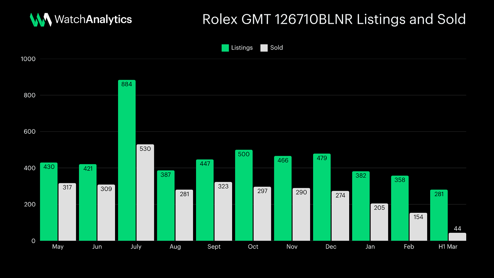Click the May sold bar labeled 317
Image resolution: width=494 pixels, height=278 pixels.
(x=67, y=212)
